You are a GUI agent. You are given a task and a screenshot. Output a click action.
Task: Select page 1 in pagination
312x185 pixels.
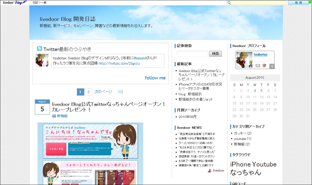[x=80, y=92]
